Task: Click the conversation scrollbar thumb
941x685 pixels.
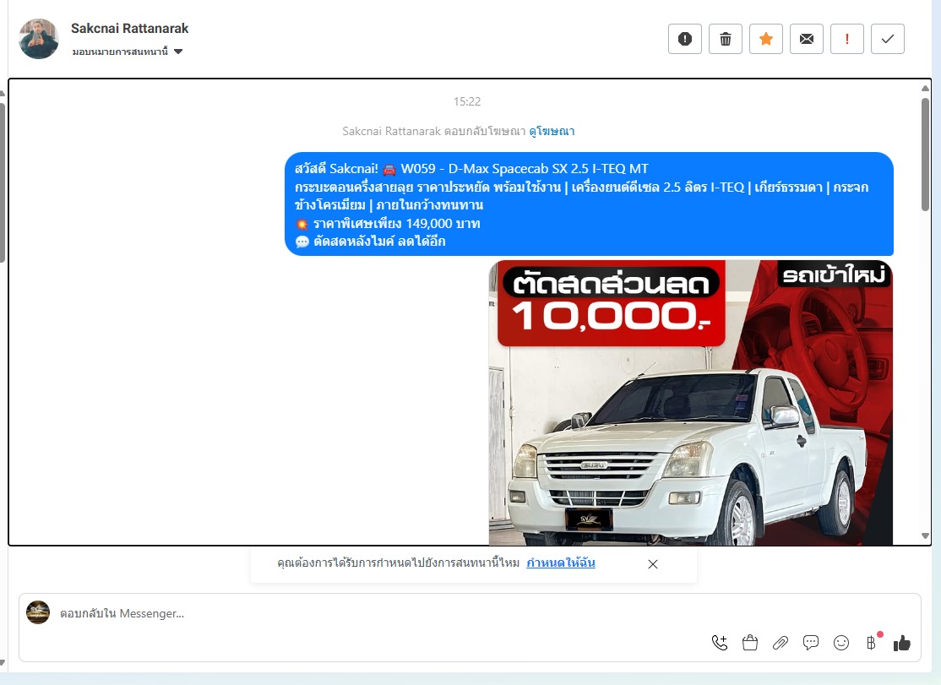Action: coord(926,155)
